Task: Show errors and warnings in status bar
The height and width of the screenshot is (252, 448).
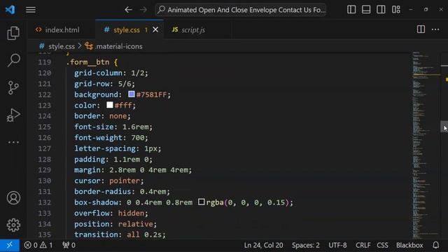Action: pyautogui.click(x=38, y=245)
